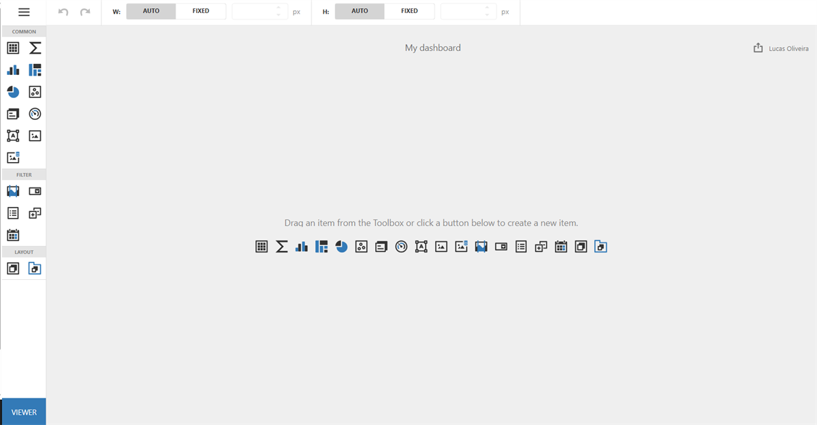Add a Gauge from the left Toolbox
817x425 pixels.
click(x=35, y=114)
